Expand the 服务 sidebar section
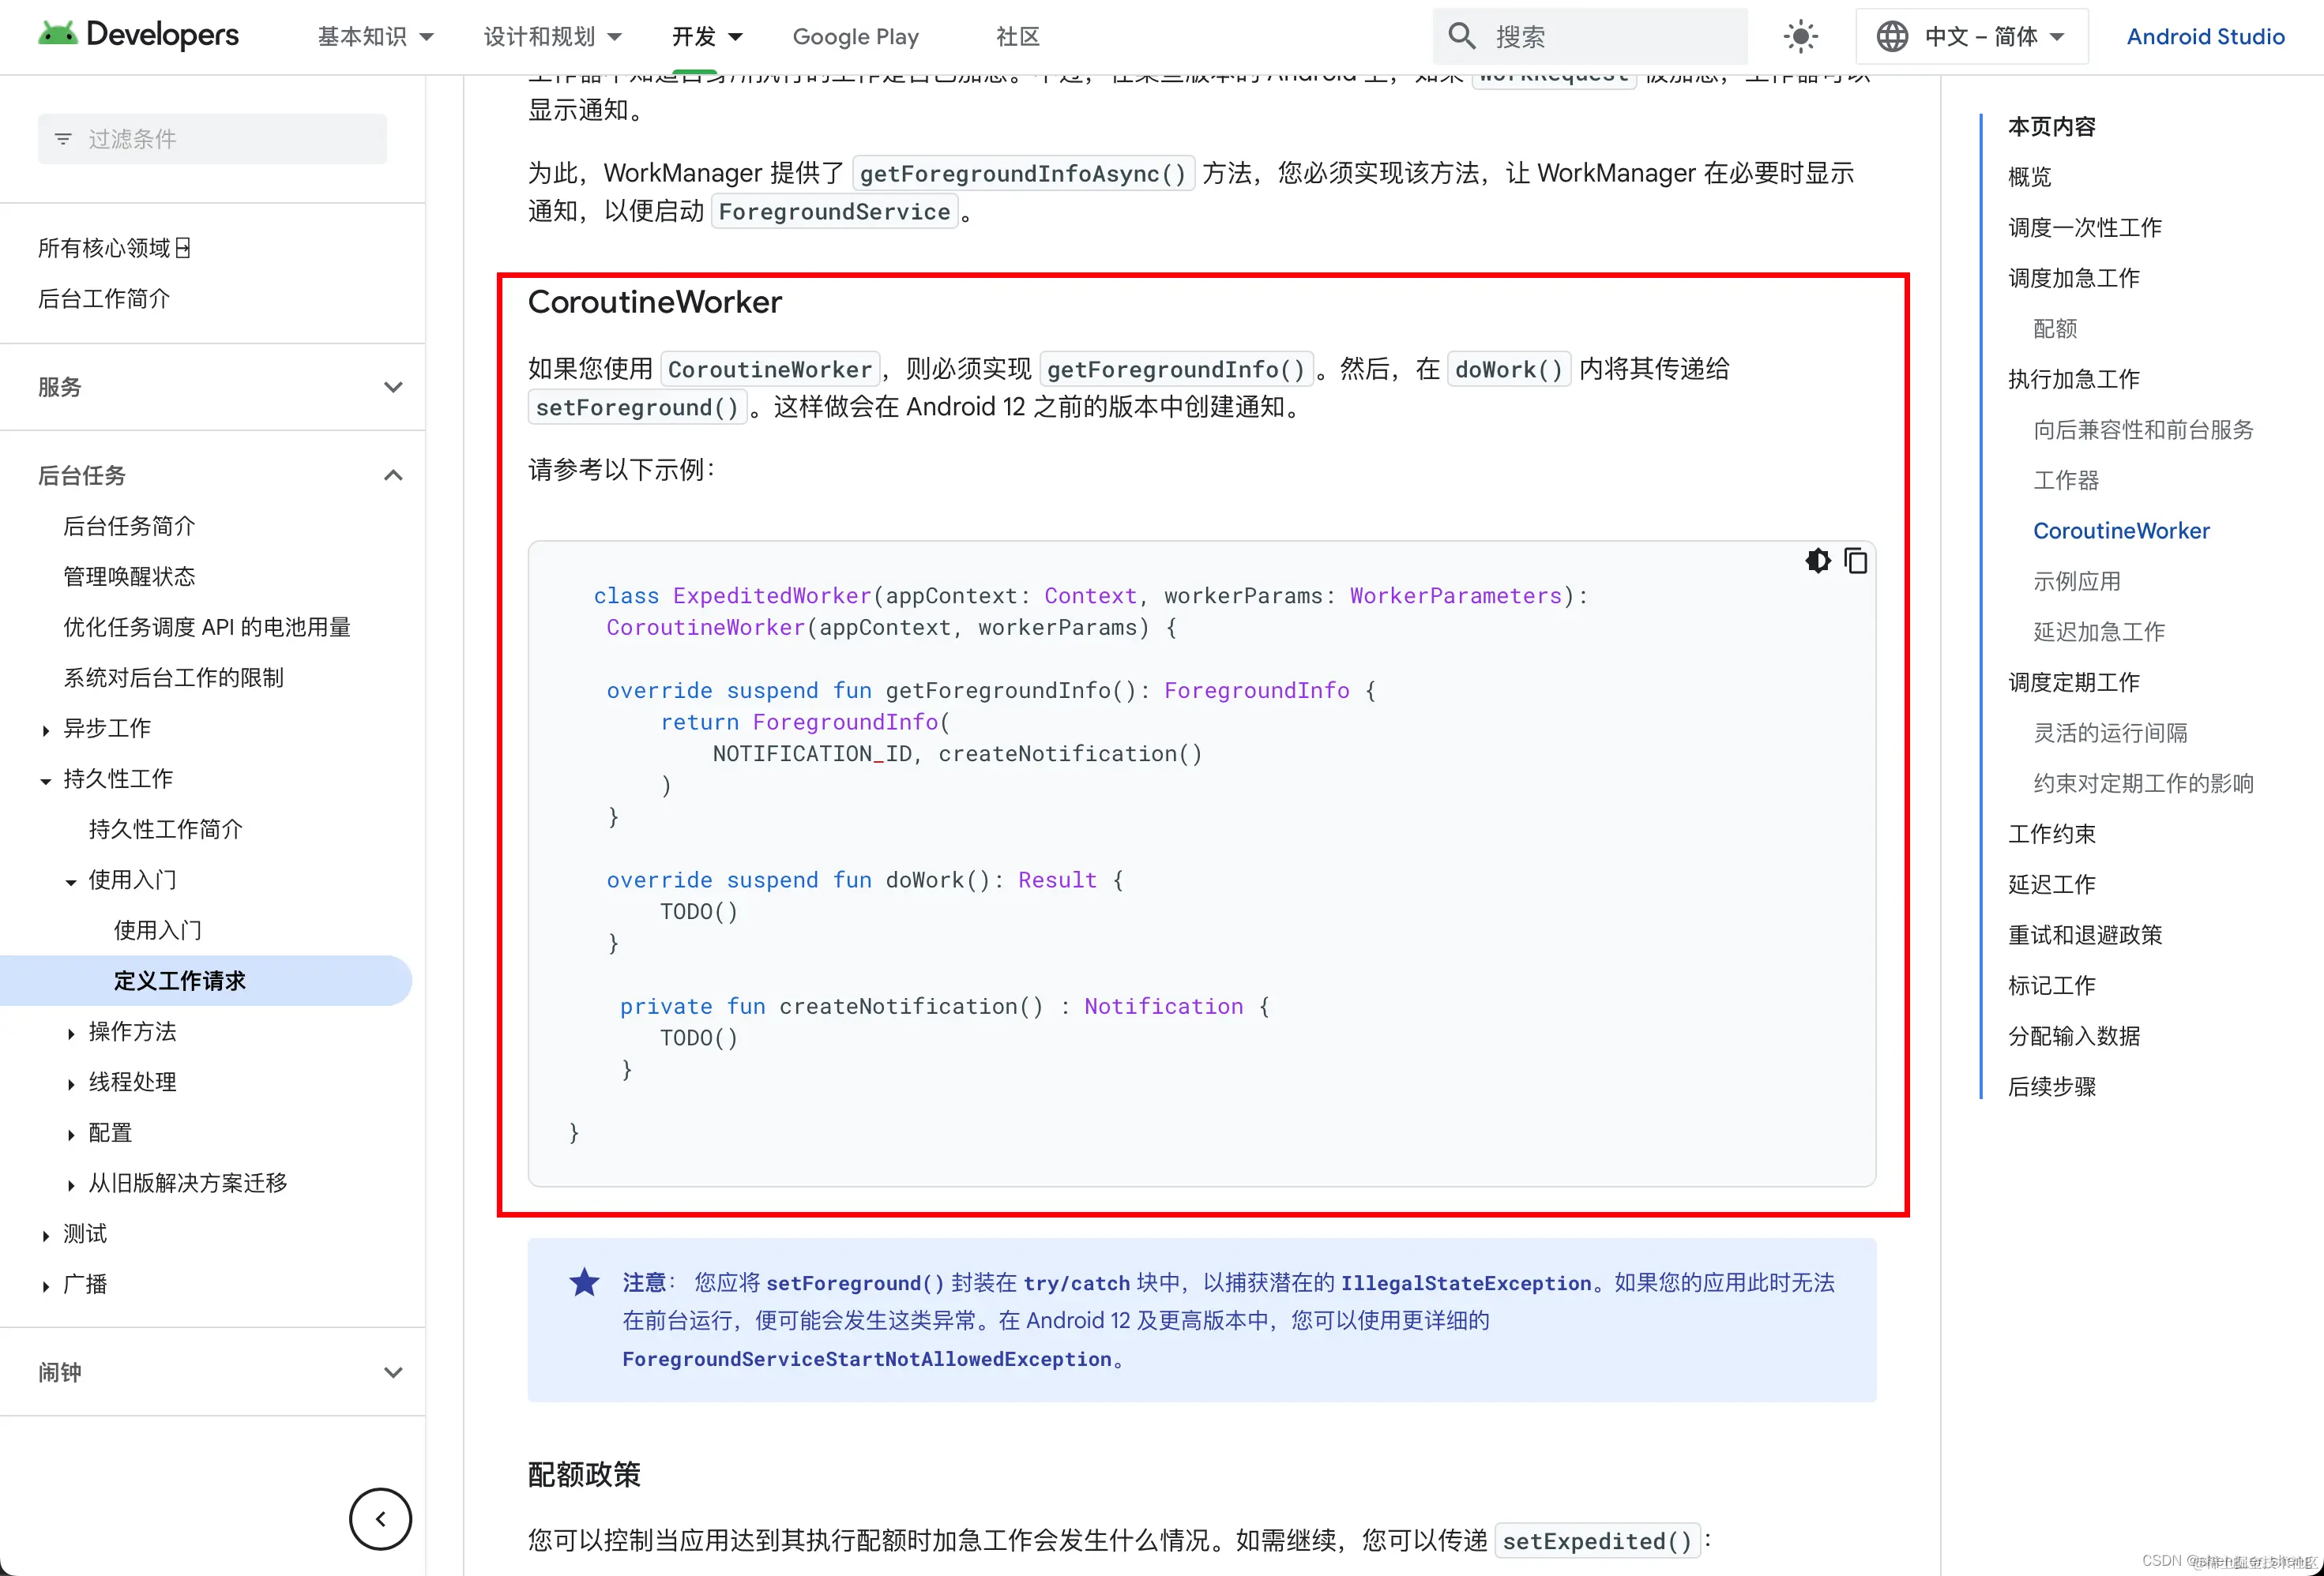2324x1576 pixels. [393, 387]
